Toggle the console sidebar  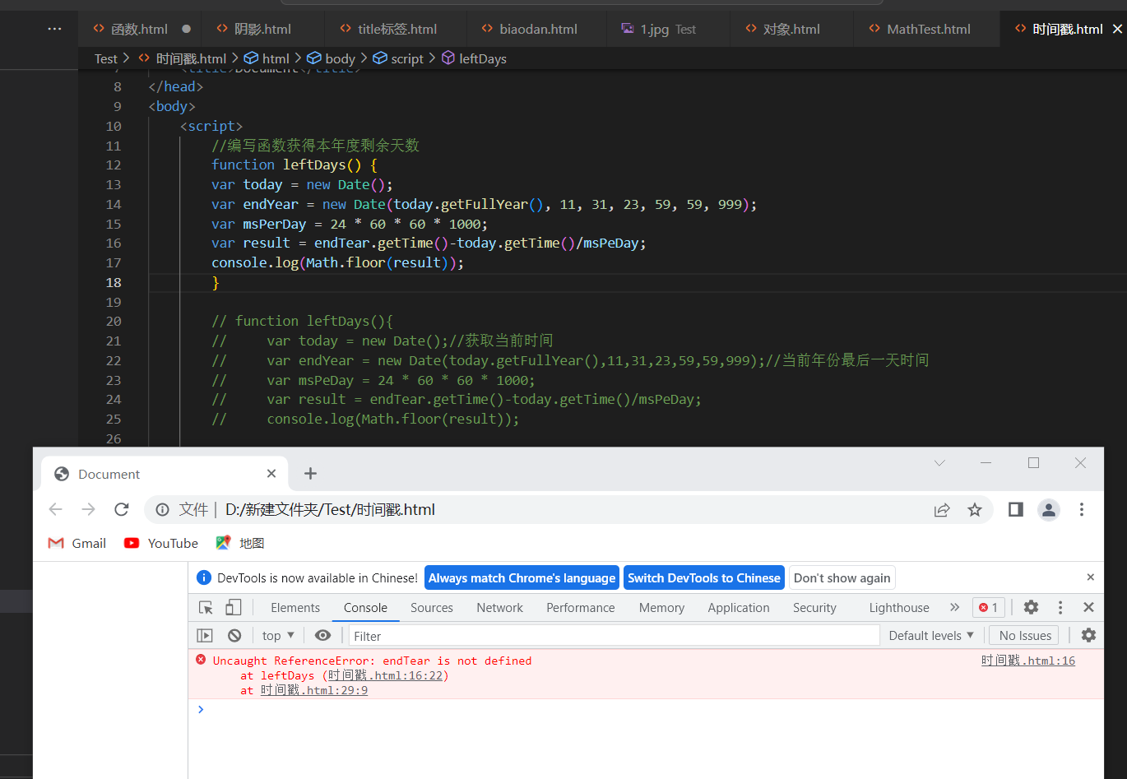point(205,635)
